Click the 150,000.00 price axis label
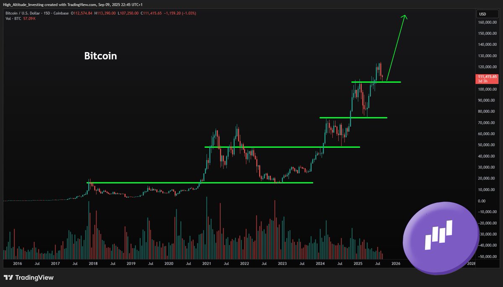Viewport: 503px width, 287px height. [x=487, y=34]
